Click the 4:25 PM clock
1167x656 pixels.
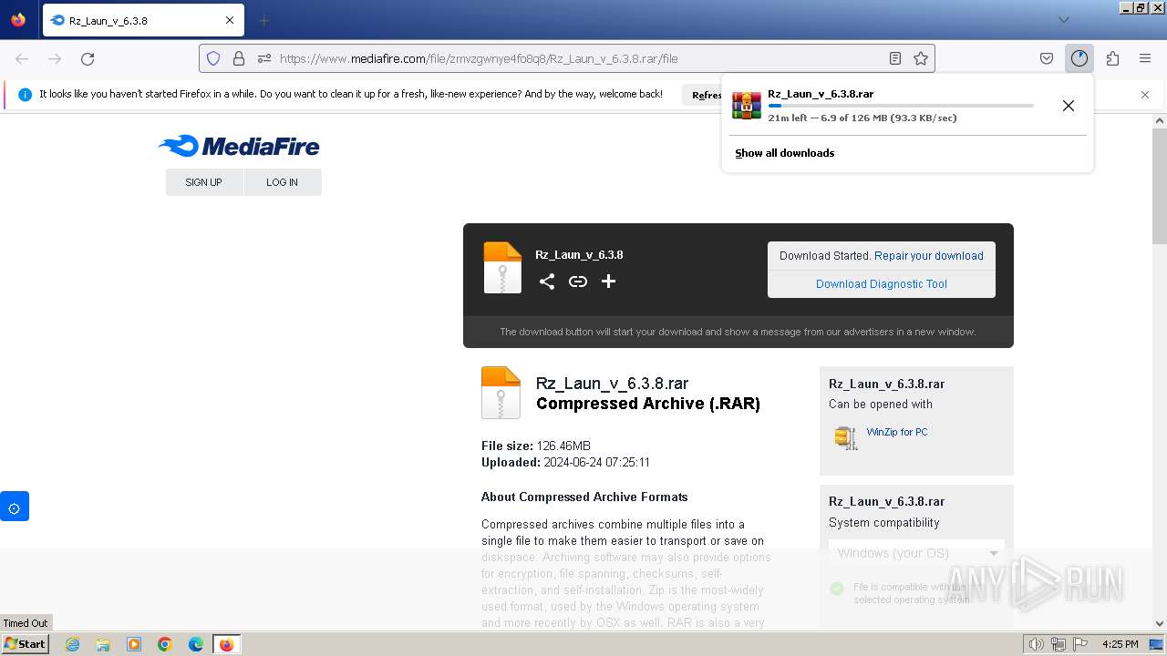pyautogui.click(x=1121, y=644)
